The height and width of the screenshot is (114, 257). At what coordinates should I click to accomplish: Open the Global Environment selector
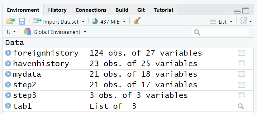point(55,32)
